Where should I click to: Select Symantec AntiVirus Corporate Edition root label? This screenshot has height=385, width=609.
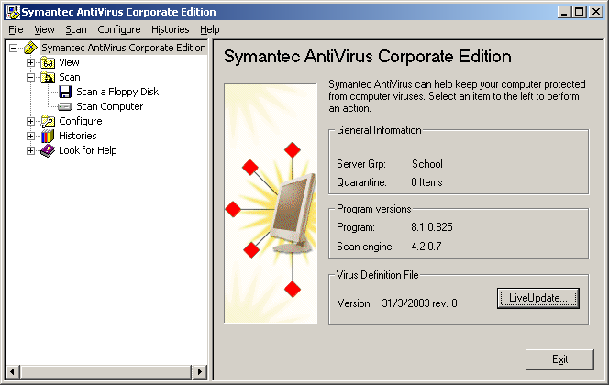coord(124,48)
